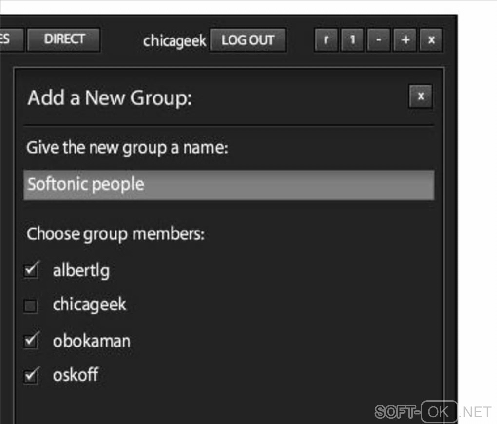Screen dimensions: 497x424
Task: Click the oskoff member name label
Action: point(76,375)
